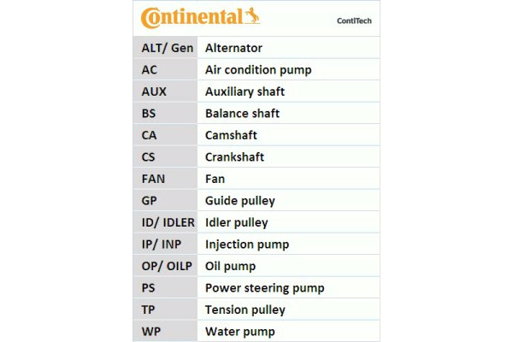
Task: Click the Camshaft entry
Action: point(231,135)
